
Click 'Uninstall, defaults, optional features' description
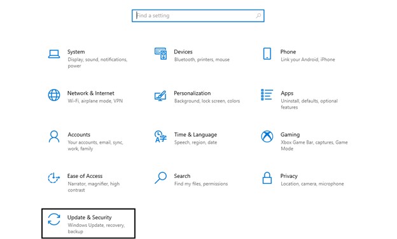309,104
